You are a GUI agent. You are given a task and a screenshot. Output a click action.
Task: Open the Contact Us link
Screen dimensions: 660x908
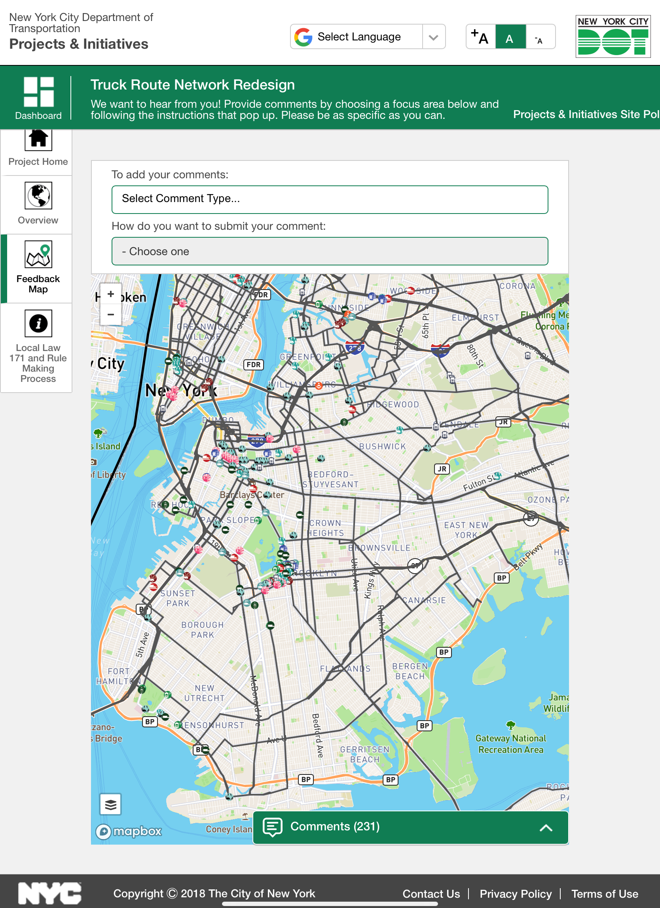[x=431, y=894]
